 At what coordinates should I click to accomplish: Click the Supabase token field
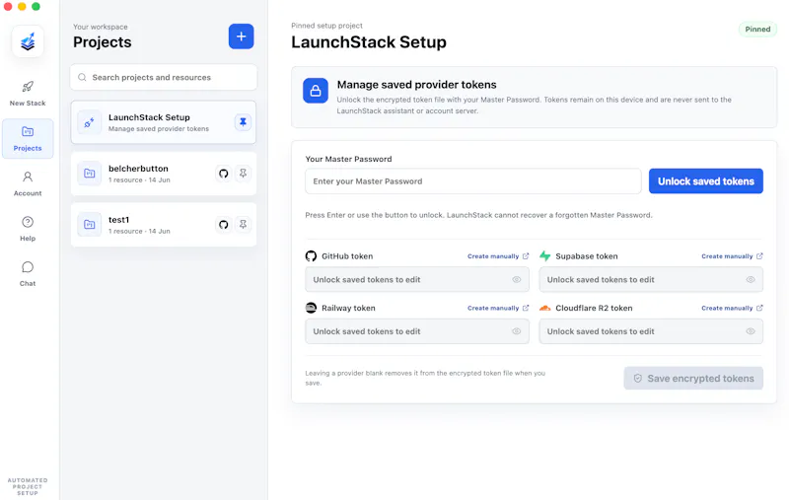pos(651,280)
